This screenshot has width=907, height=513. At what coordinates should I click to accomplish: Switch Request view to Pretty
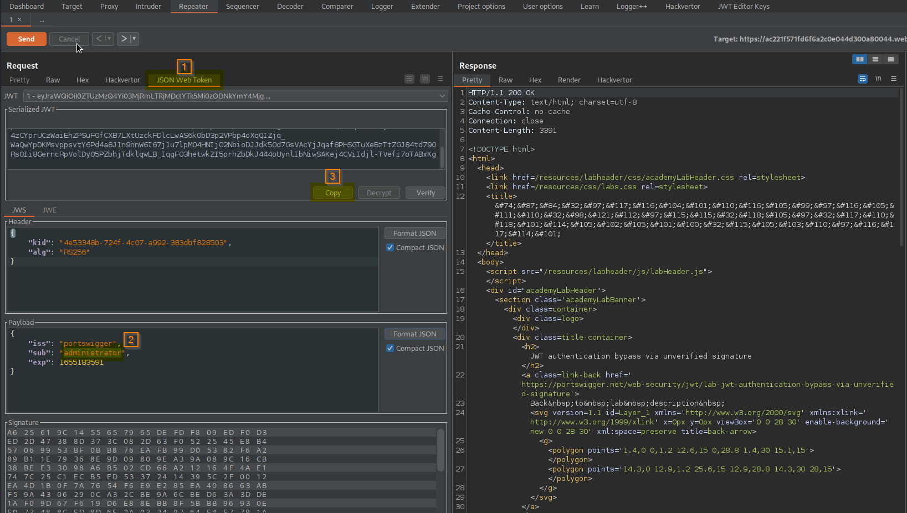pos(19,80)
